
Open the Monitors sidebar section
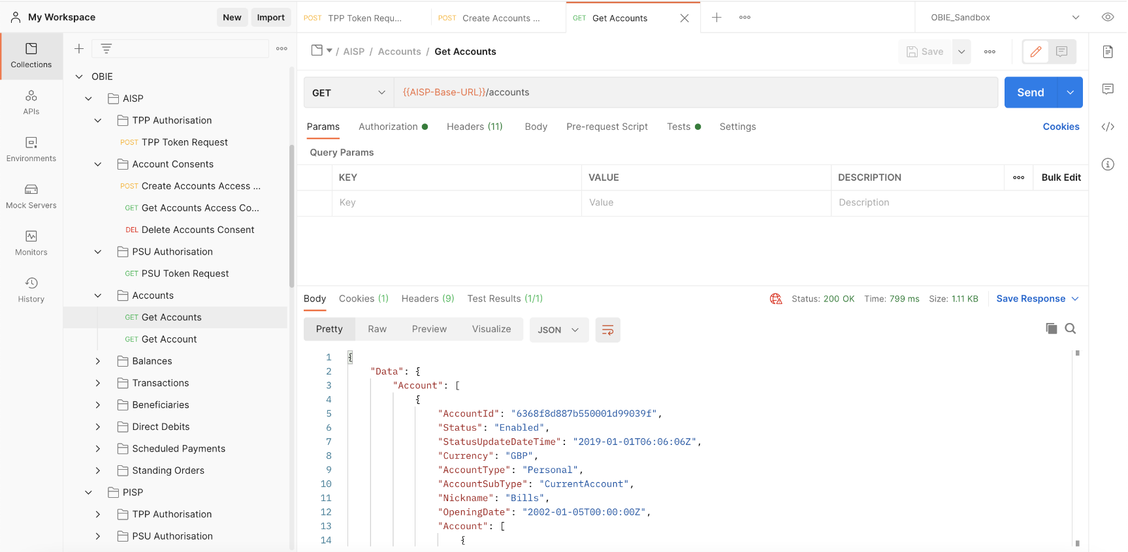point(31,243)
